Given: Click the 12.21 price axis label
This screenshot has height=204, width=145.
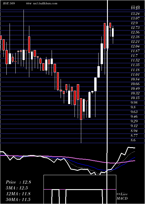Looking at the screenshot, I should coord(135,42).
